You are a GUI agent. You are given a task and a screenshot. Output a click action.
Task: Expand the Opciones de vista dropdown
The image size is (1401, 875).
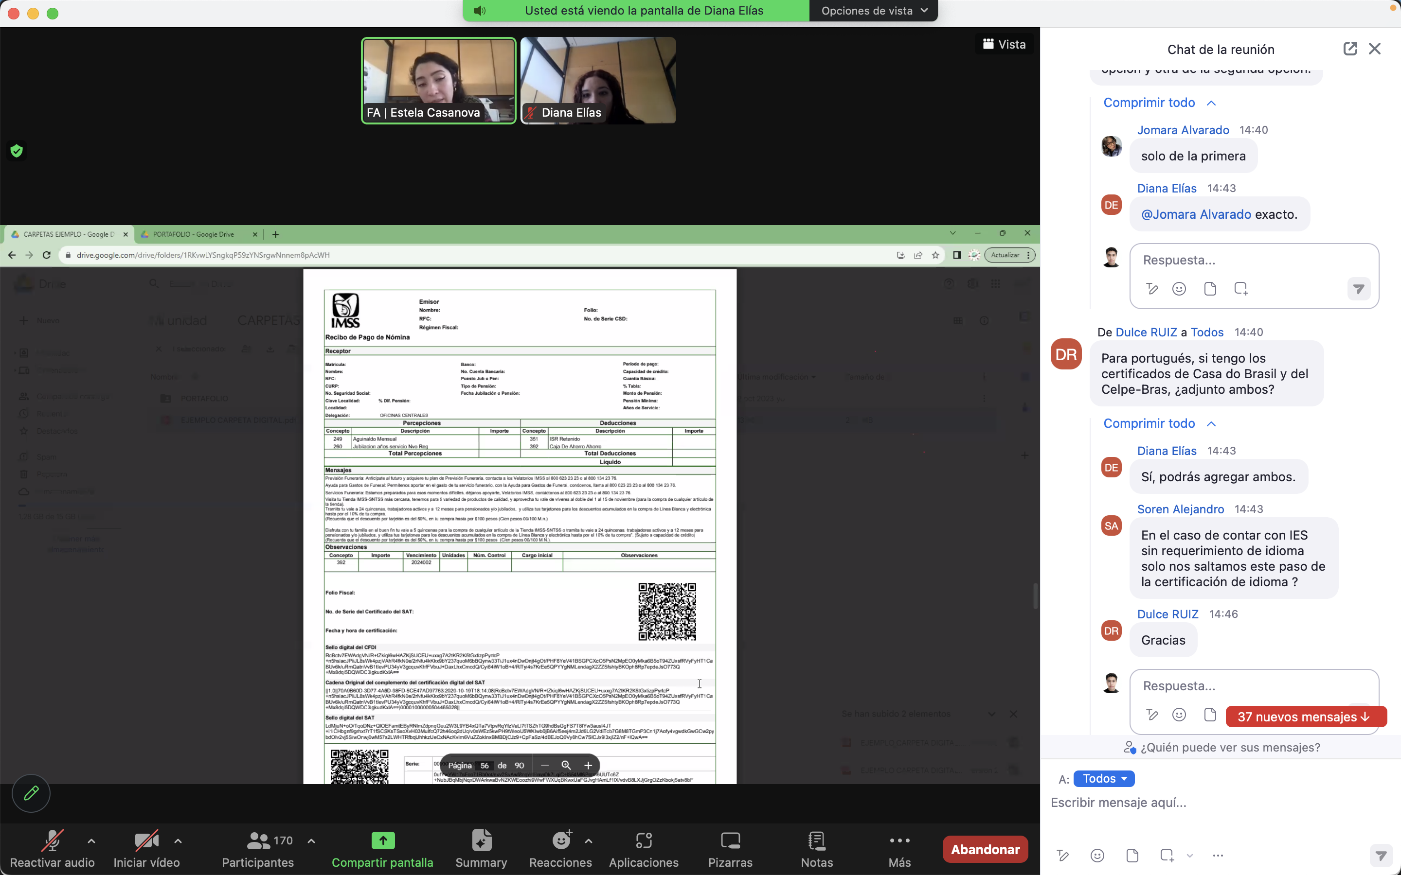[x=874, y=10]
